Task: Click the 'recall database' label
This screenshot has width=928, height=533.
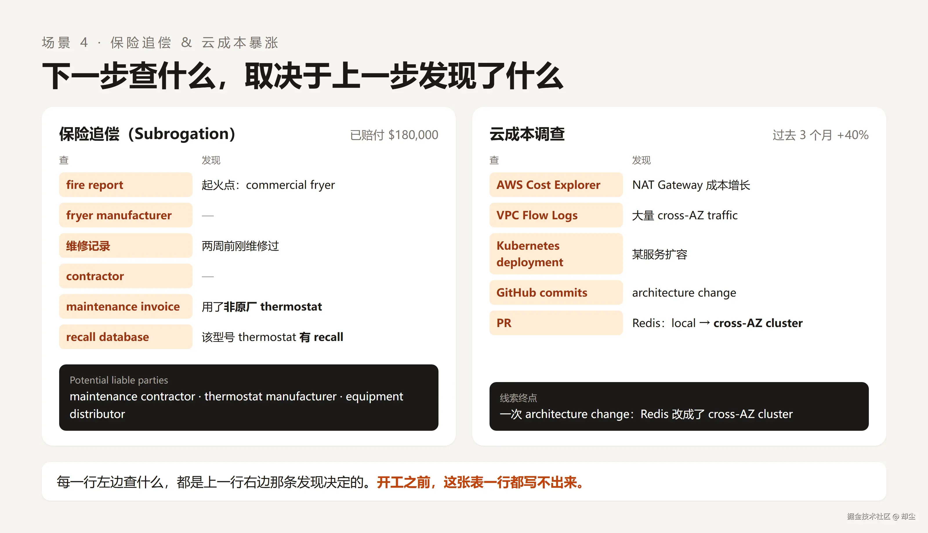Action: (x=125, y=337)
